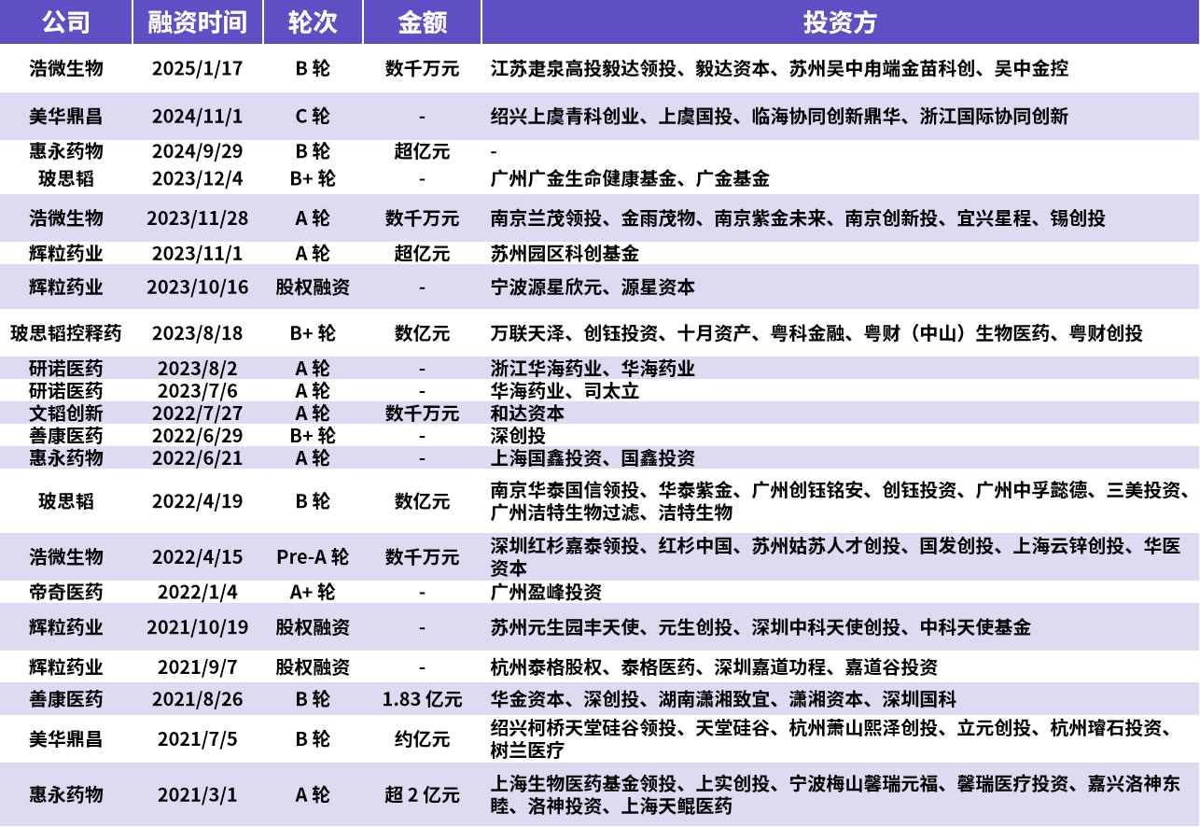Click 股权融资 in the 2023/10/16 row

point(313,287)
